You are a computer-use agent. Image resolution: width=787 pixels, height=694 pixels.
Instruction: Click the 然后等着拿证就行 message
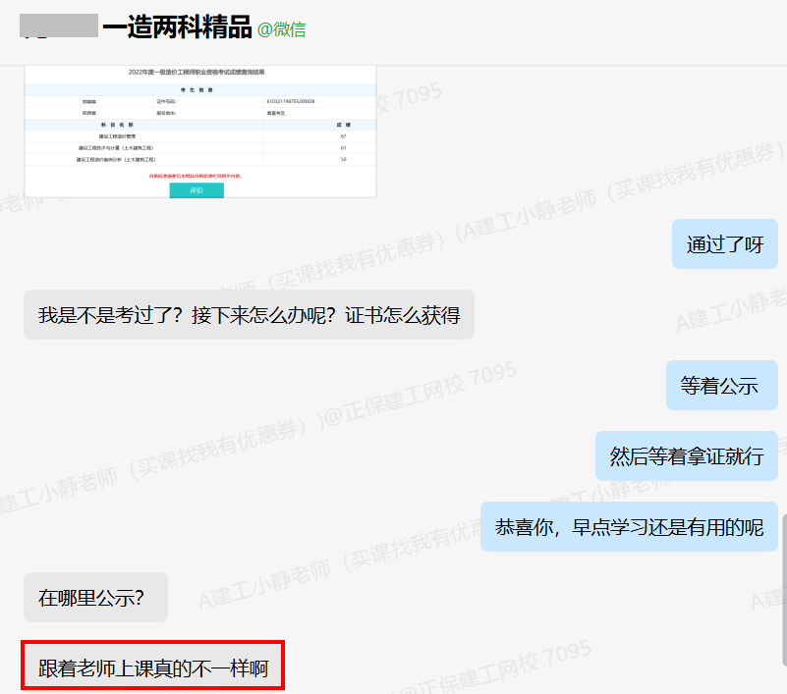click(x=687, y=455)
